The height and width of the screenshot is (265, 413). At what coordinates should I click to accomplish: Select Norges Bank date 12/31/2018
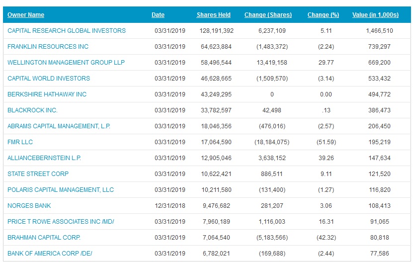(x=170, y=206)
